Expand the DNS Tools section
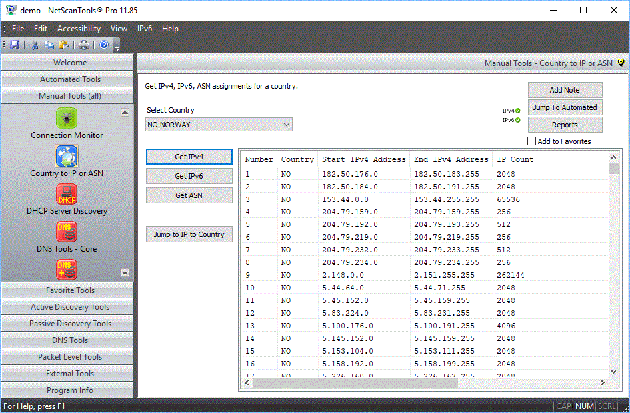The image size is (630, 413). pyautogui.click(x=67, y=340)
